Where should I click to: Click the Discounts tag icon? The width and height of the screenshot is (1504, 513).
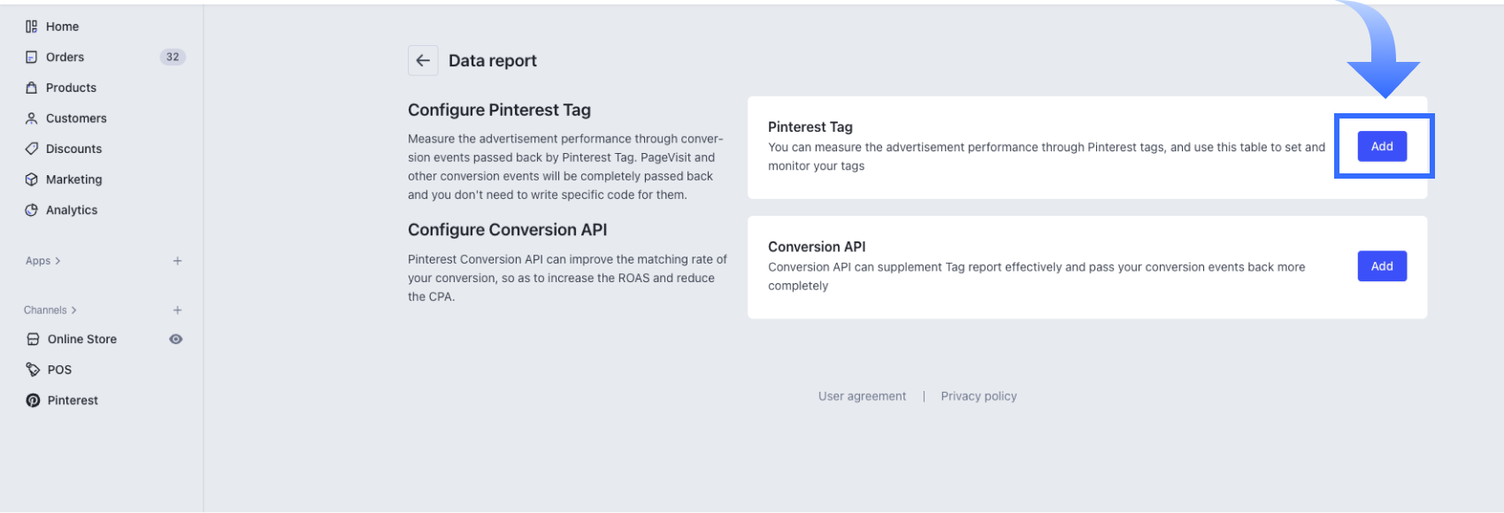pos(32,149)
